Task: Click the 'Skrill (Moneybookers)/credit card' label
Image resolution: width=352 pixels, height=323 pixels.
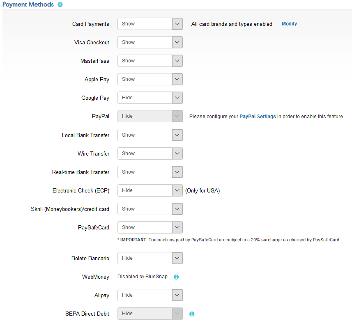Action: click(x=70, y=209)
